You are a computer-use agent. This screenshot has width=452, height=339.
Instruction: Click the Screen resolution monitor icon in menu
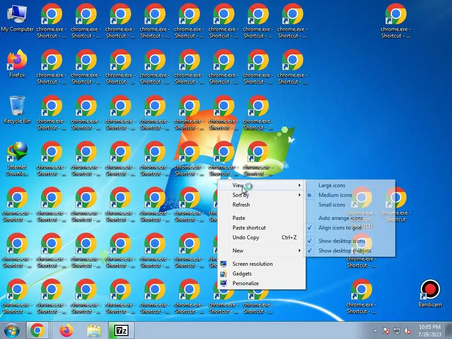pos(223,264)
